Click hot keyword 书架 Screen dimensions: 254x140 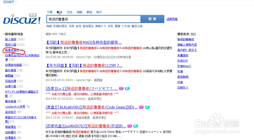71,26
